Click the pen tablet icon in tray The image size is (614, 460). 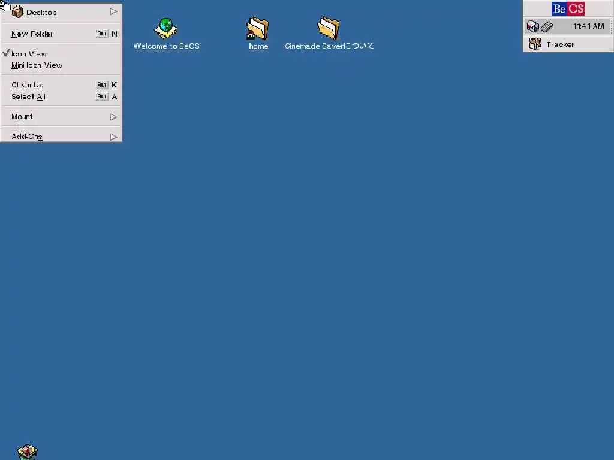pyautogui.click(x=547, y=26)
